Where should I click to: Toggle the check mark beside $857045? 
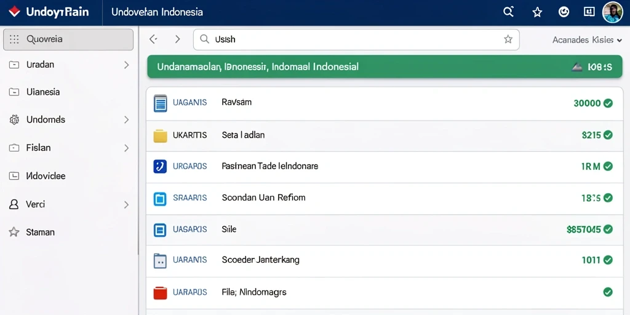click(x=608, y=229)
